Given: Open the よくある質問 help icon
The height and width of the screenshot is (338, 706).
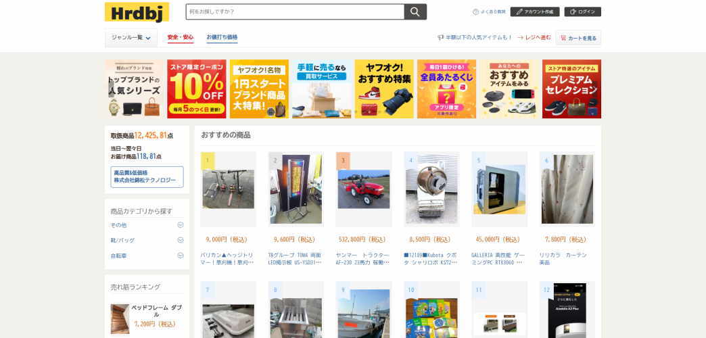Looking at the screenshot, I should point(475,12).
